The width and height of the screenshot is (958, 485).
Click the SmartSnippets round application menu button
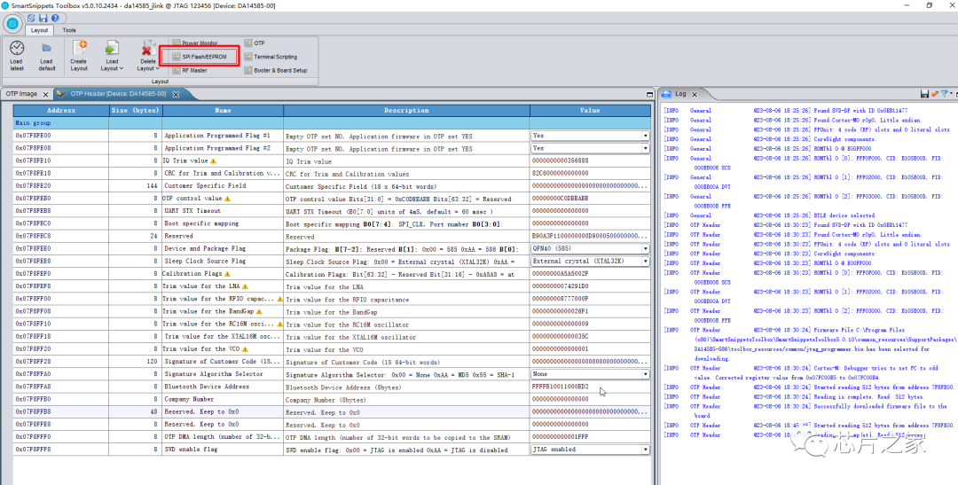pos(12,24)
